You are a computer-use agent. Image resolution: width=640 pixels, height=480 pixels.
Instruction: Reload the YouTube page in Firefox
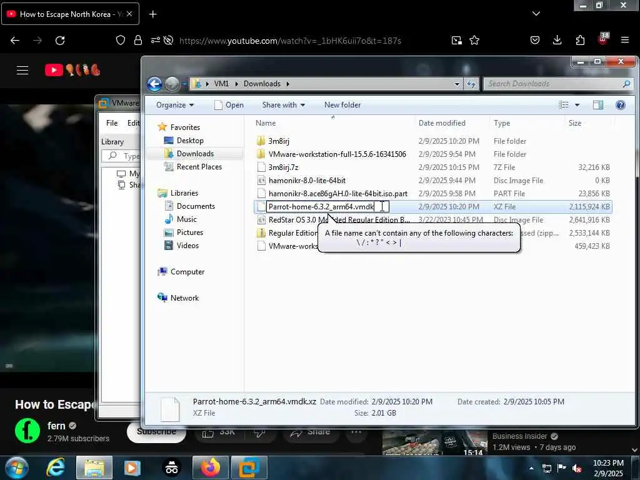point(60,41)
